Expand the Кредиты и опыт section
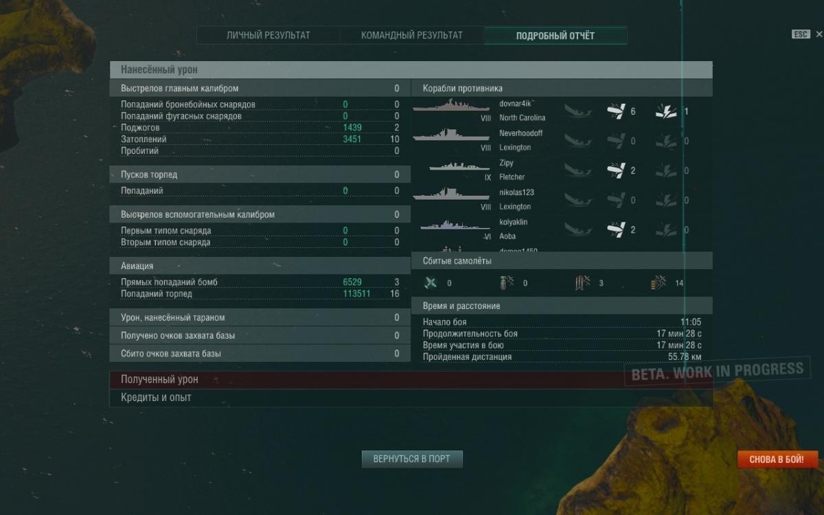Screen dimensions: 824x515 (x=411, y=398)
